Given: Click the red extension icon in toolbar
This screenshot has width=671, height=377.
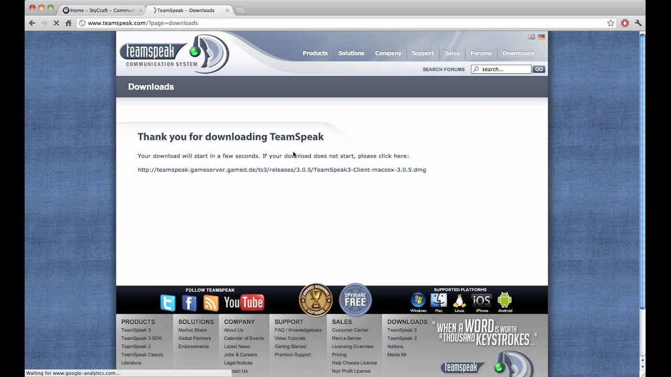Looking at the screenshot, I should 625,23.
